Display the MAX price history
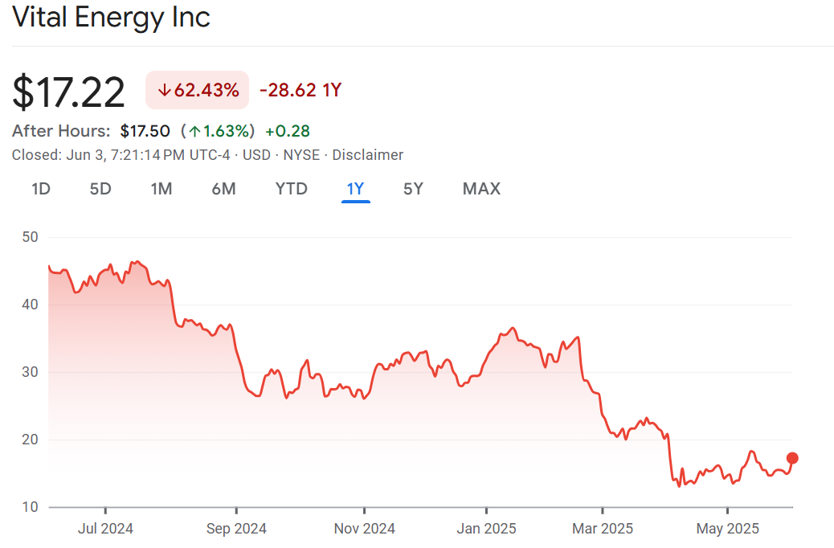The height and width of the screenshot is (548, 834). 481,189
